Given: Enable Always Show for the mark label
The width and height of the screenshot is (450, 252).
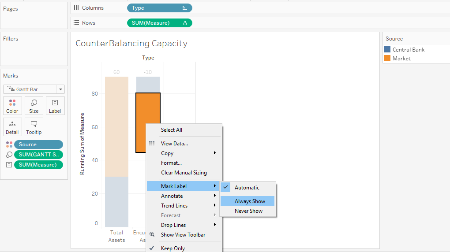Looking at the screenshot, I should point(250,201).
